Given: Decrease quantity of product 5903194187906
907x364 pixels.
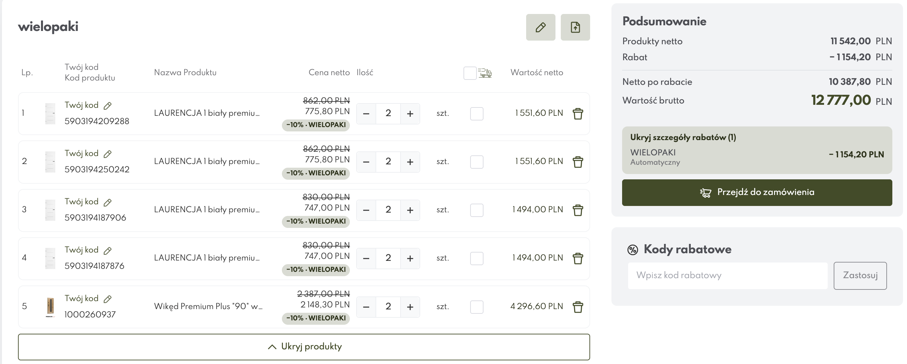Looking at the screenshot, I should click(366, 210).
